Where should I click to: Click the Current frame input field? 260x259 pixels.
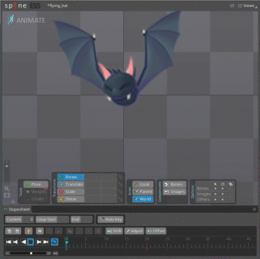pos(20,219)
